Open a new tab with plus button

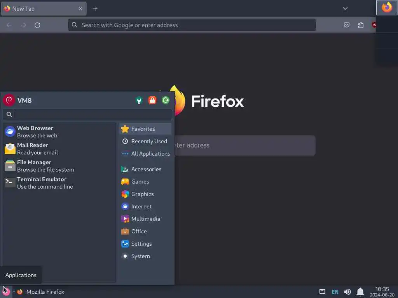[95, 9]
